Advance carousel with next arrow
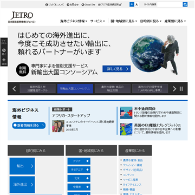Viewport: 195px width, 195px height. (x=174, y=89)
